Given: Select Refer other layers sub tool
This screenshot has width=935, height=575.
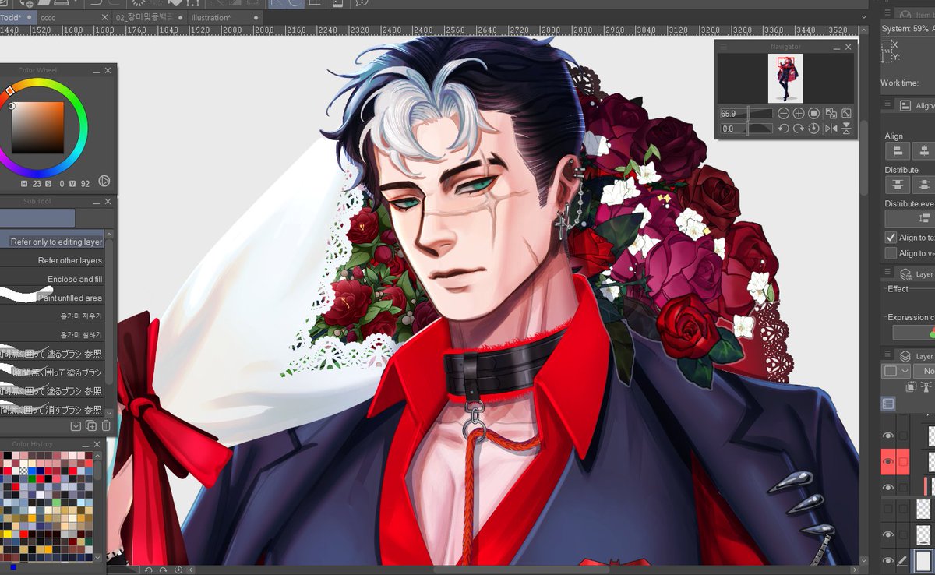Looking at the screenshot, I should click(x=51, y=260).
